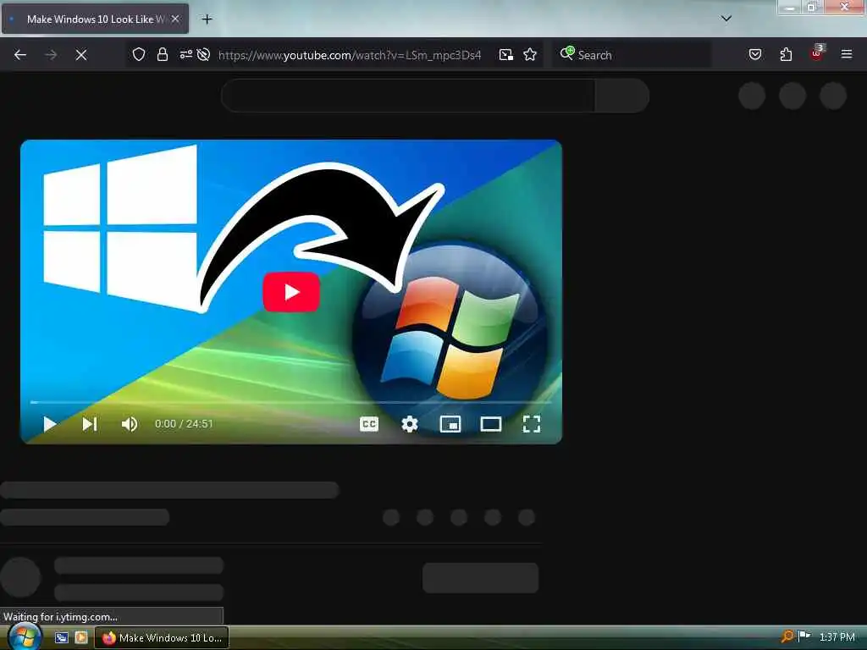Select Firefox taskbar button Make Windows 10 Lo...
867x650 pixels.
162,637
